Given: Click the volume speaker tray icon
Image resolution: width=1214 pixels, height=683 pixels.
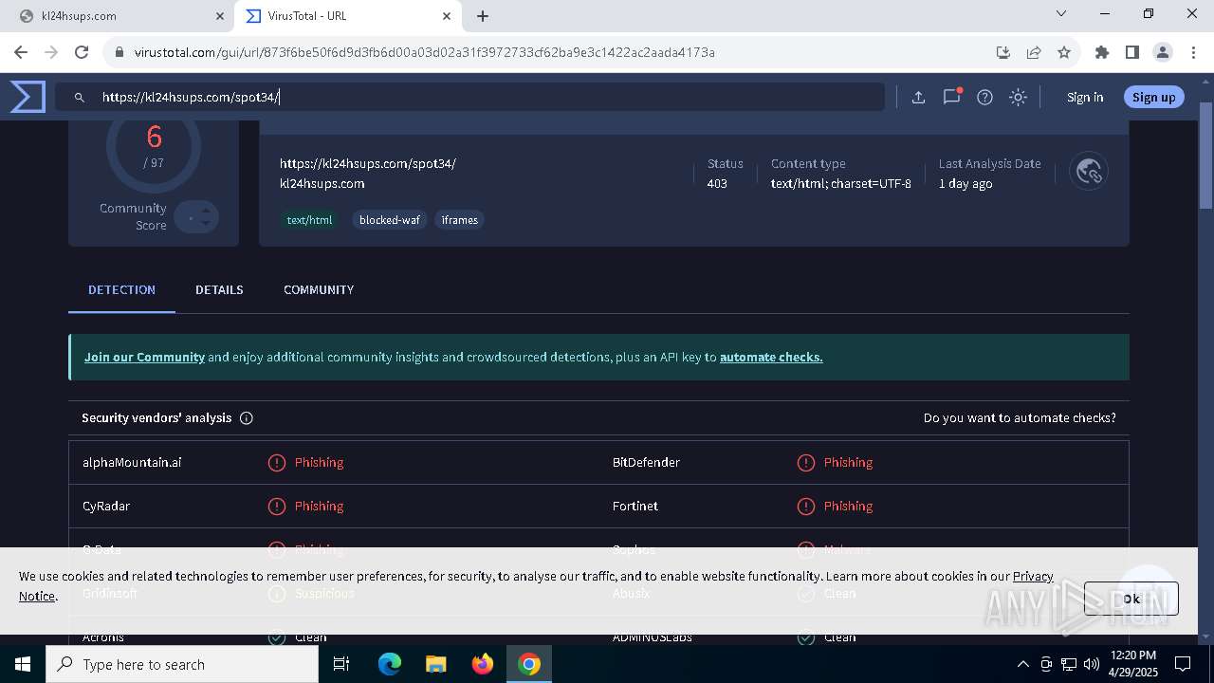Looking at the screenshot, I should pyautogui.click(x=1091, y=664).
